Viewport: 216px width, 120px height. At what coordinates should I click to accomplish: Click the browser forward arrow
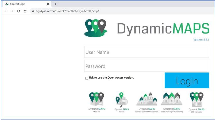[12, 11]
